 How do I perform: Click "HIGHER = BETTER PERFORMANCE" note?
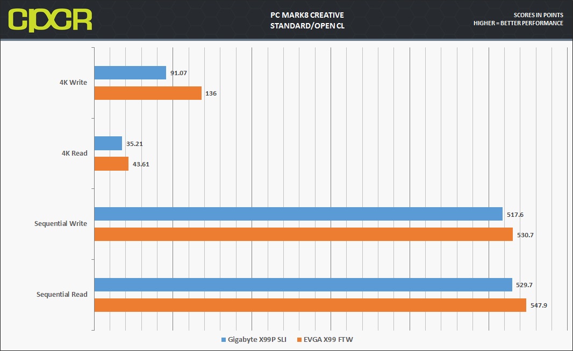pyautogui.click(x=518, y=23)
